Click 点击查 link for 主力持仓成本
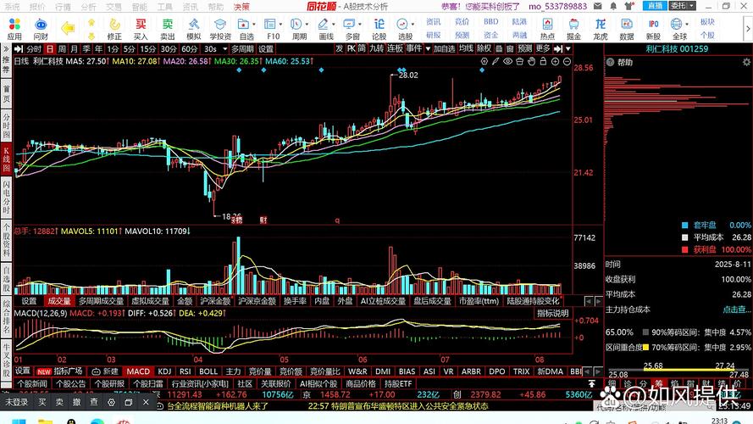The height and width of the screenshot is (424, 753). pos(736,310)
